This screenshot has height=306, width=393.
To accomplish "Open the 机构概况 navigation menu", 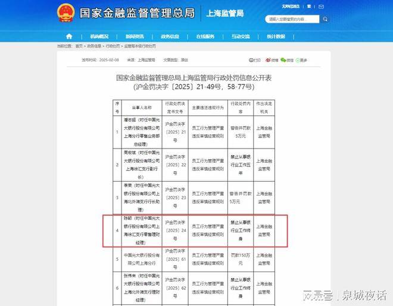I will pyautogui.click(x=99, y=36).
